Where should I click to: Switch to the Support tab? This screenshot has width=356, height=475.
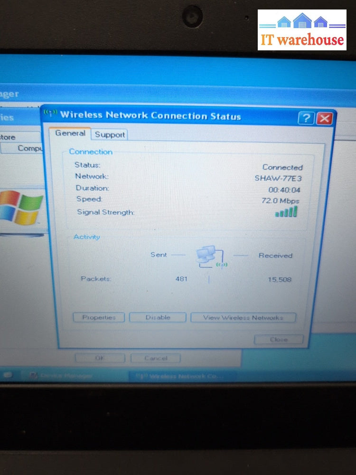coord(110,135)
